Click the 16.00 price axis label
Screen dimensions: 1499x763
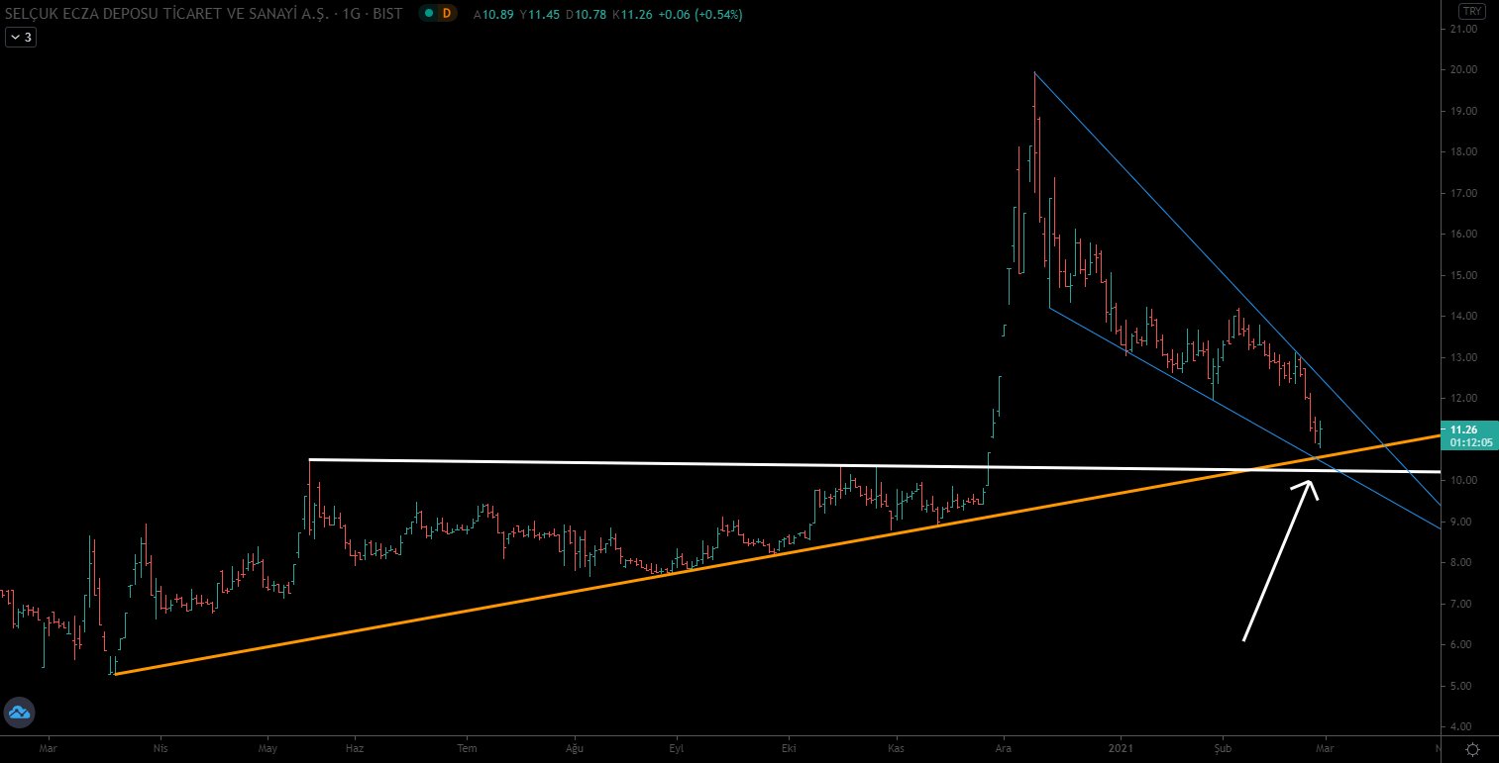tap(1463, 235)
